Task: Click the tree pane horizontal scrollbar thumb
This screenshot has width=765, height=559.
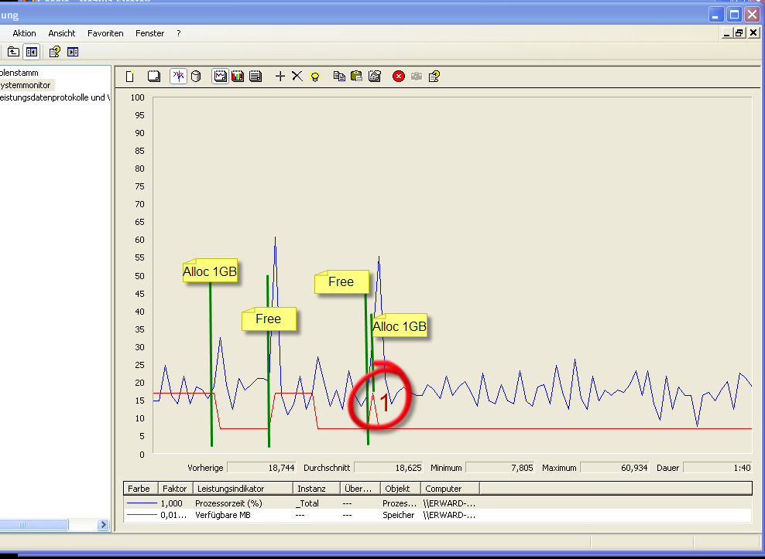Action: pyautogui.click(x=33, y=524)
